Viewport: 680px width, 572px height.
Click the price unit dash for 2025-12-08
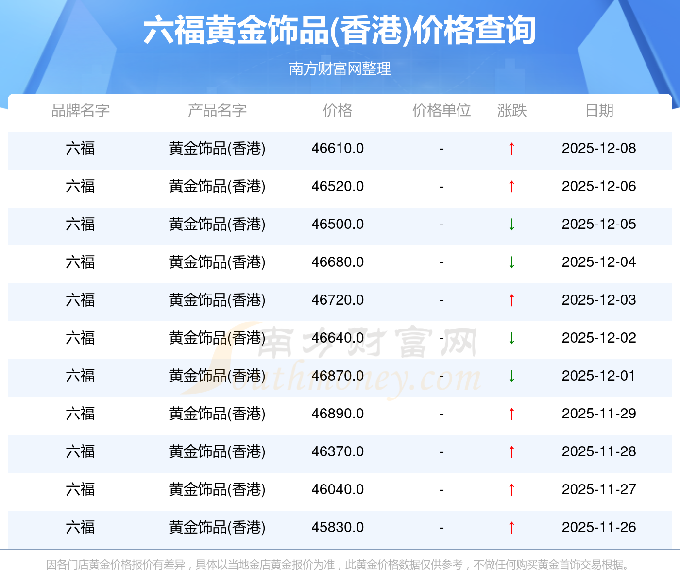pyautogui.click(x=442, y=149)
